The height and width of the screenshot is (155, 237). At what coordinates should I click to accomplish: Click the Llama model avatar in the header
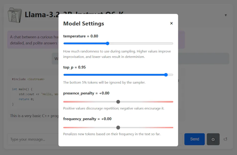point(14,15)
